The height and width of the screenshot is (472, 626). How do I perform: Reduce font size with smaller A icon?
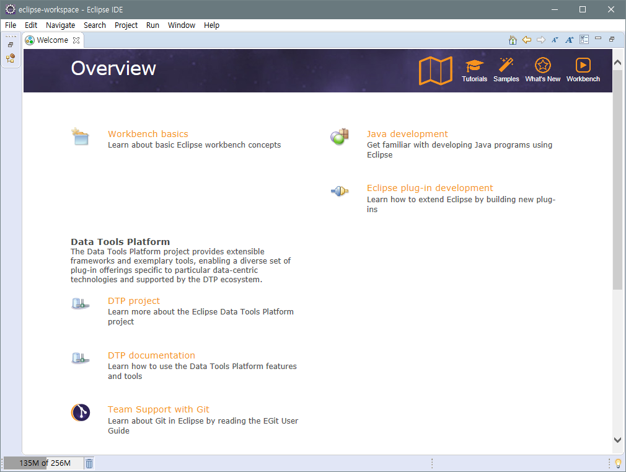pyautogui.click(x=555, y=40)
